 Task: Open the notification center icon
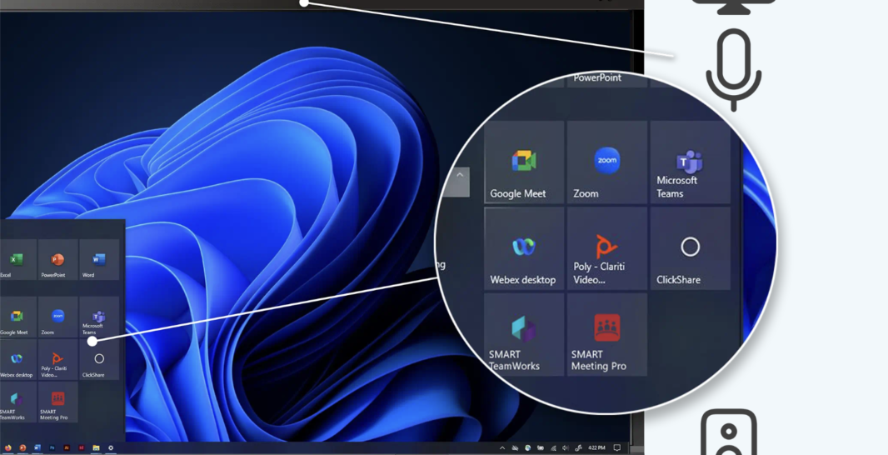[x=617, y=448]
